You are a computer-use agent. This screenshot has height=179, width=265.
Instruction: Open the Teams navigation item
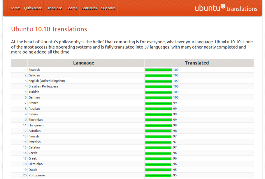[x=71, y=8]
